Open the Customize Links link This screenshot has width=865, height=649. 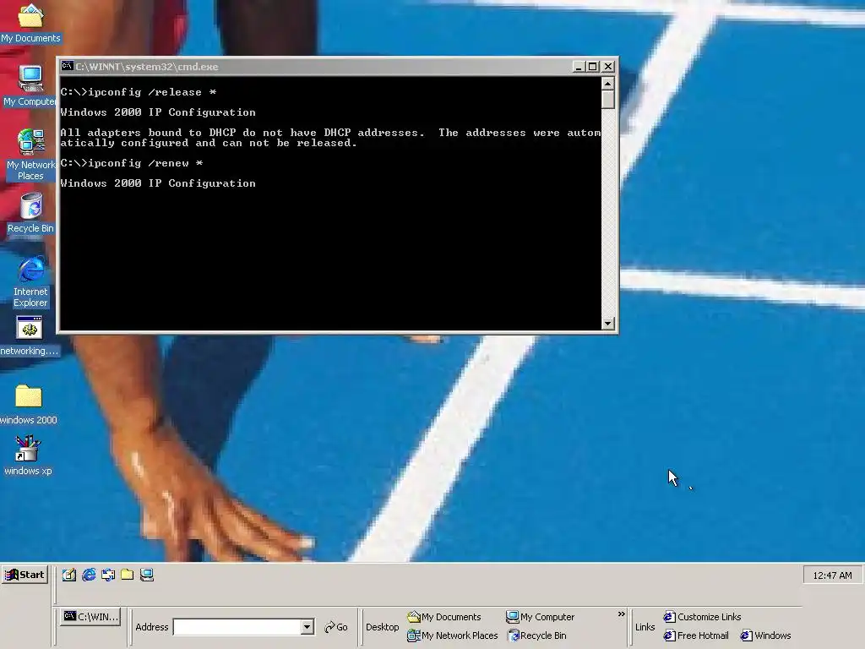click(702, 617)
